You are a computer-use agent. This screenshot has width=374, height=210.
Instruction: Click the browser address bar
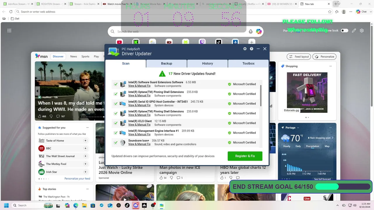172,12
